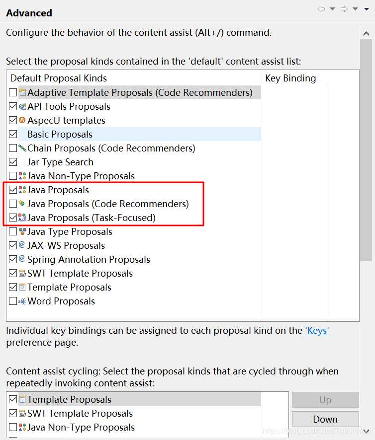Click the Spring Annotation Proposals @ icon
Screen dimensions: 375x440
click(22, 258)
